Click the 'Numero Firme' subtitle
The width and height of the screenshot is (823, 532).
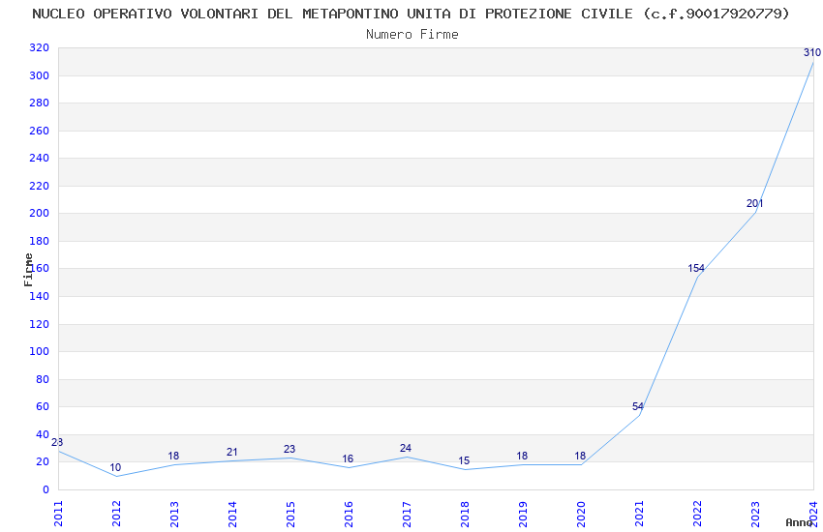click(412, 34)
